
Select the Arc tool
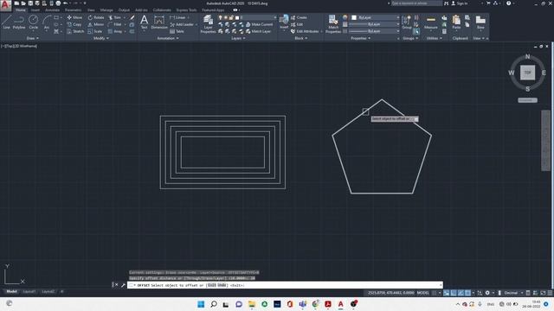[x=46, y=22]
